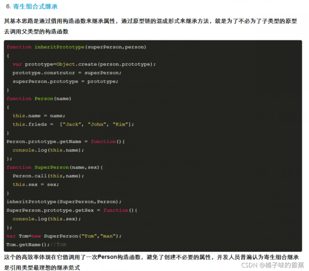Click the line 'var Tom=new SuperPerson("Tom","man");'

click(x=64, y=236)
